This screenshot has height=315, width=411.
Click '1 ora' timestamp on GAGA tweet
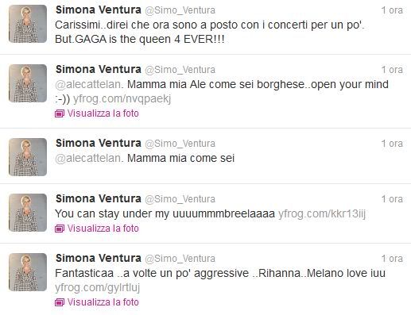tap(392, 10)
